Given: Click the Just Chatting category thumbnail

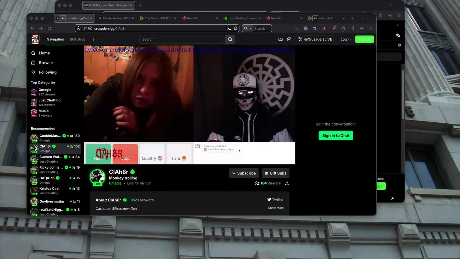Looking at the screenshot, I should click(x=34, y=103).
